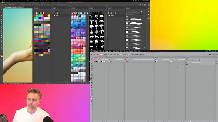The width and height of the screenshot is (218, 122).
Task: Click yellow swatch in top row of dark Swatches
Action: pos(49,16)
